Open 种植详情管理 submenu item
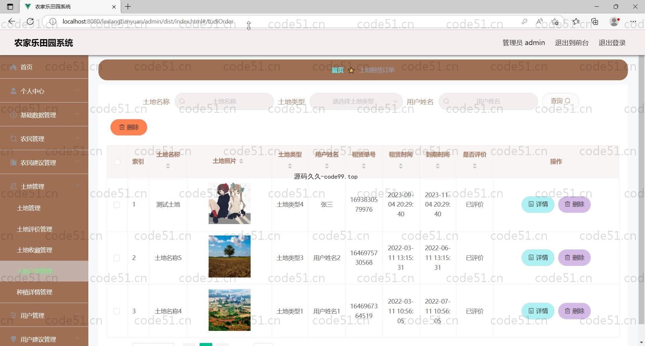The image size is (645, 346). (44, 292)
